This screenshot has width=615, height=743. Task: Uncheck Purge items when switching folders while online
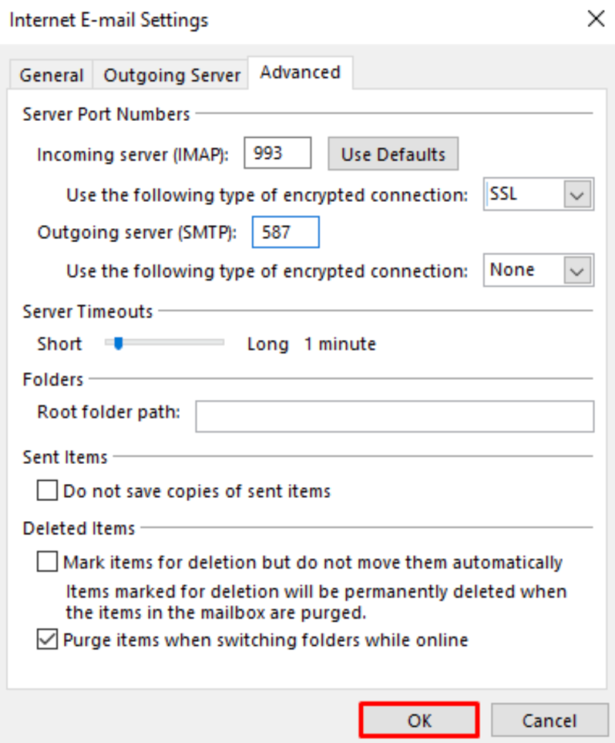(x=47, y=640)
